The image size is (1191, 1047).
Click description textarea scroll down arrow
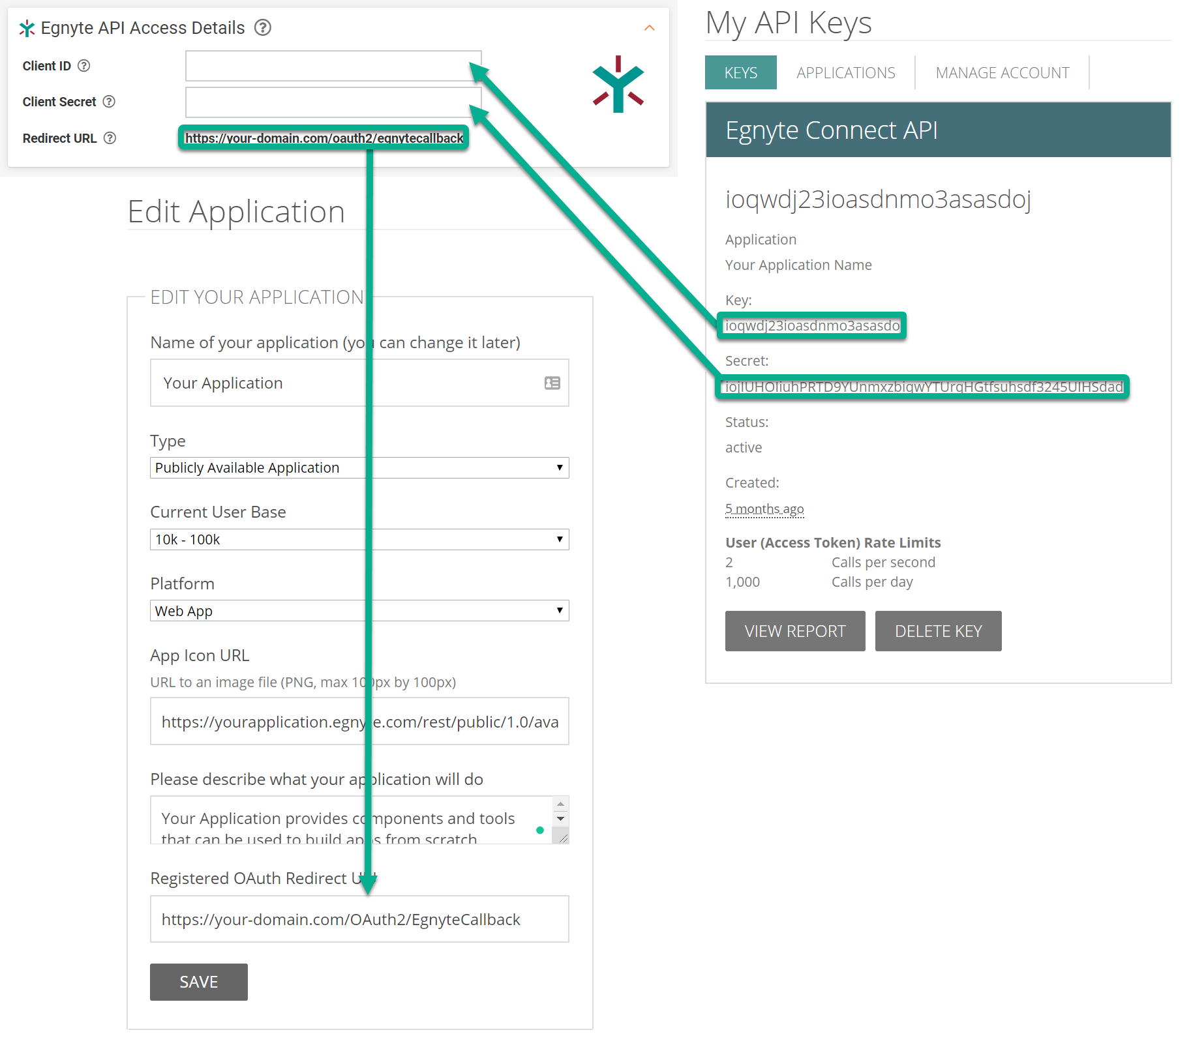560,819
